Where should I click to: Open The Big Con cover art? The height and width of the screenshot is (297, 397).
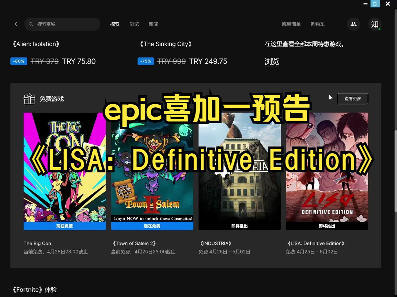tap(65, 167)
